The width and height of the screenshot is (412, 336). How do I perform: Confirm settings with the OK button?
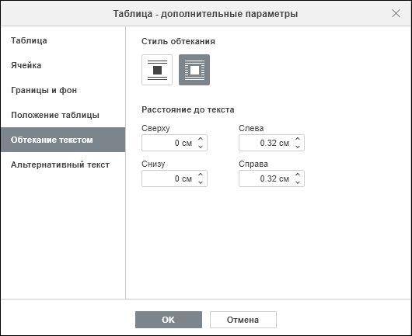(169, 320)
